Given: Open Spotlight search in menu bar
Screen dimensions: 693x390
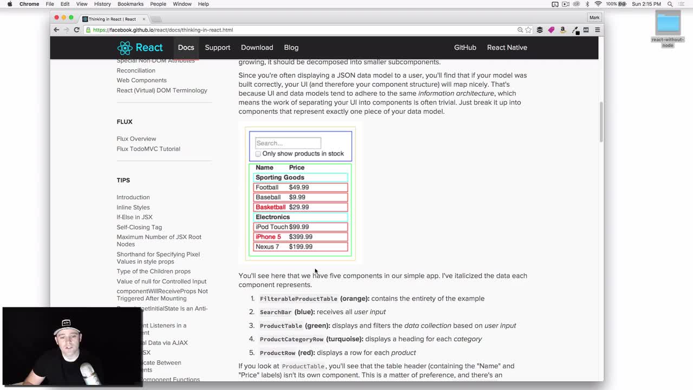Looking at the screenshot, I should pyautogui.click(x=670, y=4).
